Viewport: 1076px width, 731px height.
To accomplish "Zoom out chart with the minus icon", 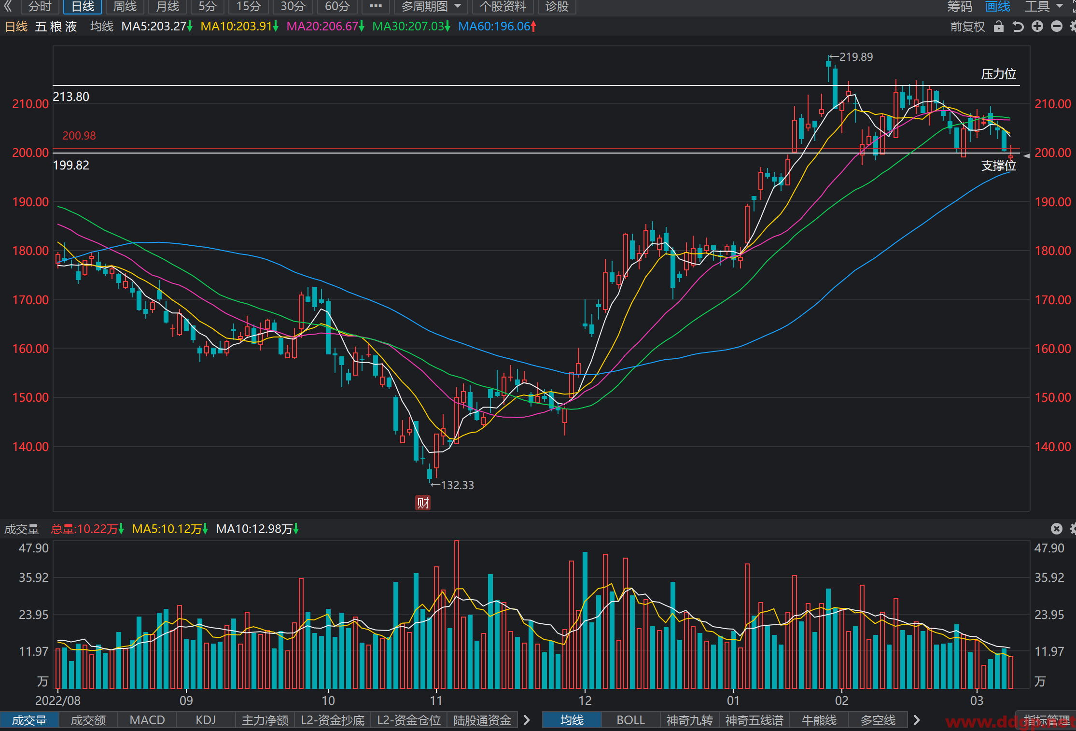I will (1057, 27).
